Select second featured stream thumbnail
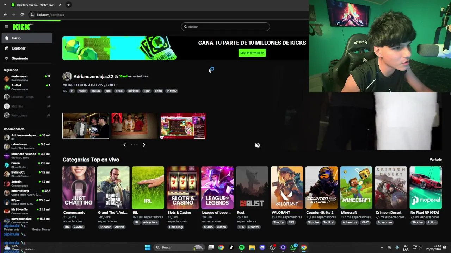The height and width of the screenshot is (253, 451). coord(134,126)
